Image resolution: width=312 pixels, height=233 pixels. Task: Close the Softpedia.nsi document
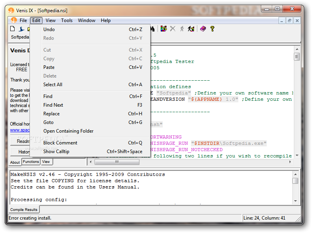pos(297,20)
